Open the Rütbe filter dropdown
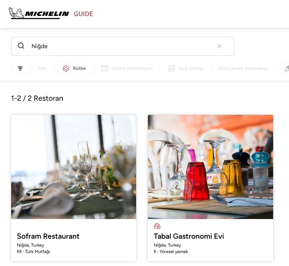 [74, 68]
